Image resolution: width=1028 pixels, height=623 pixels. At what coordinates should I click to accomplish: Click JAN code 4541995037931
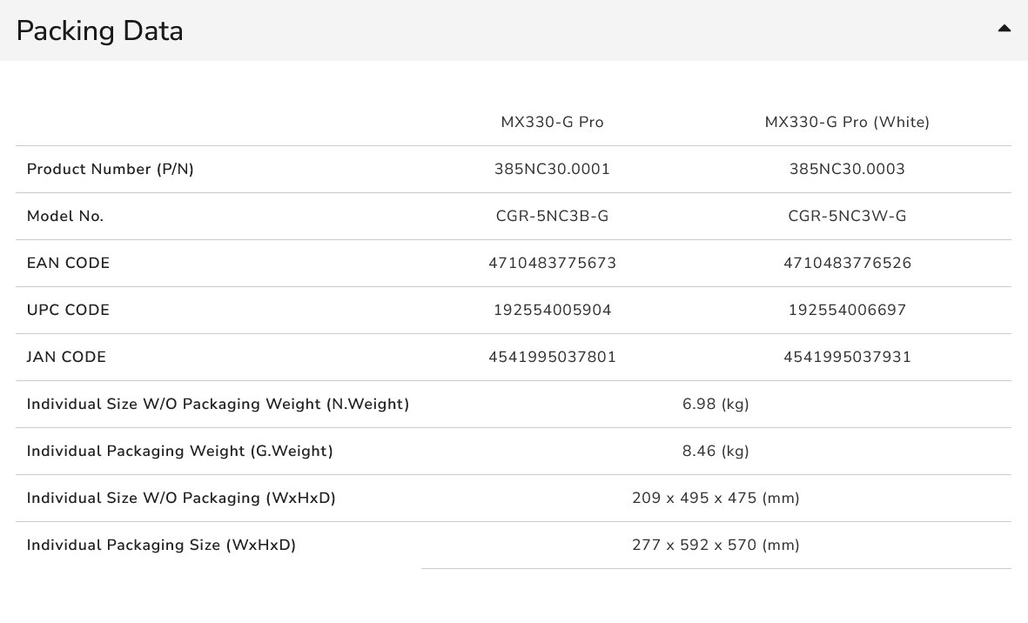click(847, 358)
